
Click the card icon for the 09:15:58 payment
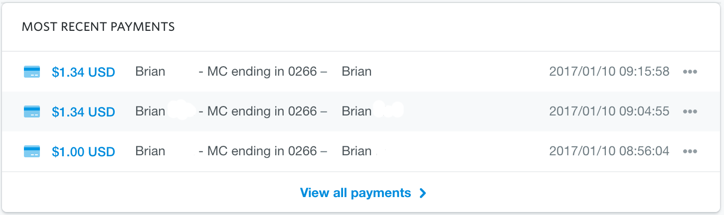click(x=32, y=72)
